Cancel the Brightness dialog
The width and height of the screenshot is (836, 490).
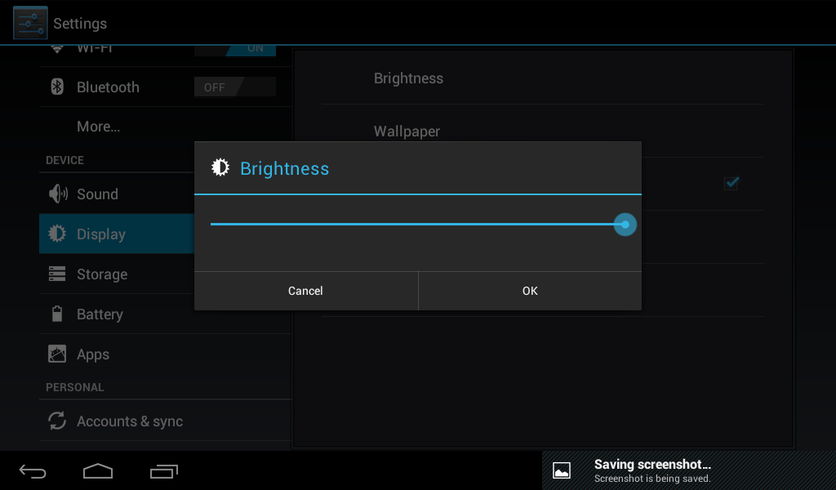click(x=306, y=291)
